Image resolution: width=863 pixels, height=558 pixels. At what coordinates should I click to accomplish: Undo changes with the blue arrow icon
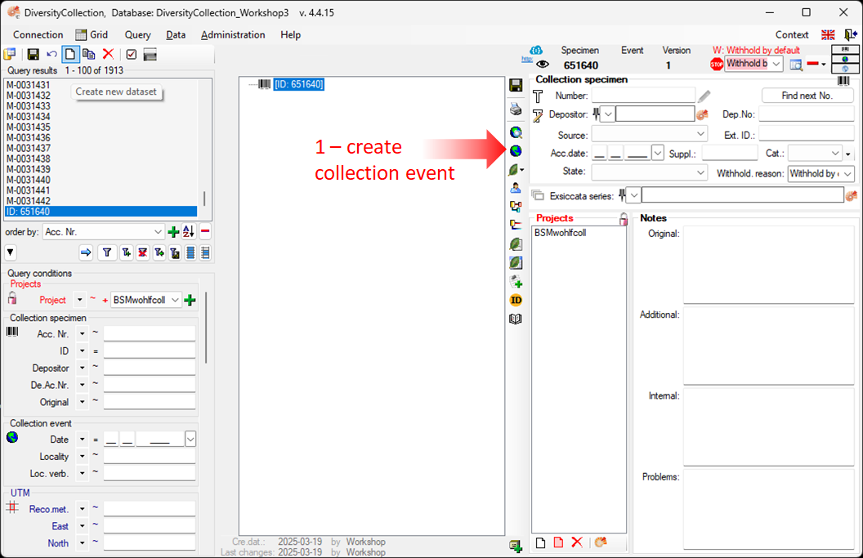(x=51, y=54)
